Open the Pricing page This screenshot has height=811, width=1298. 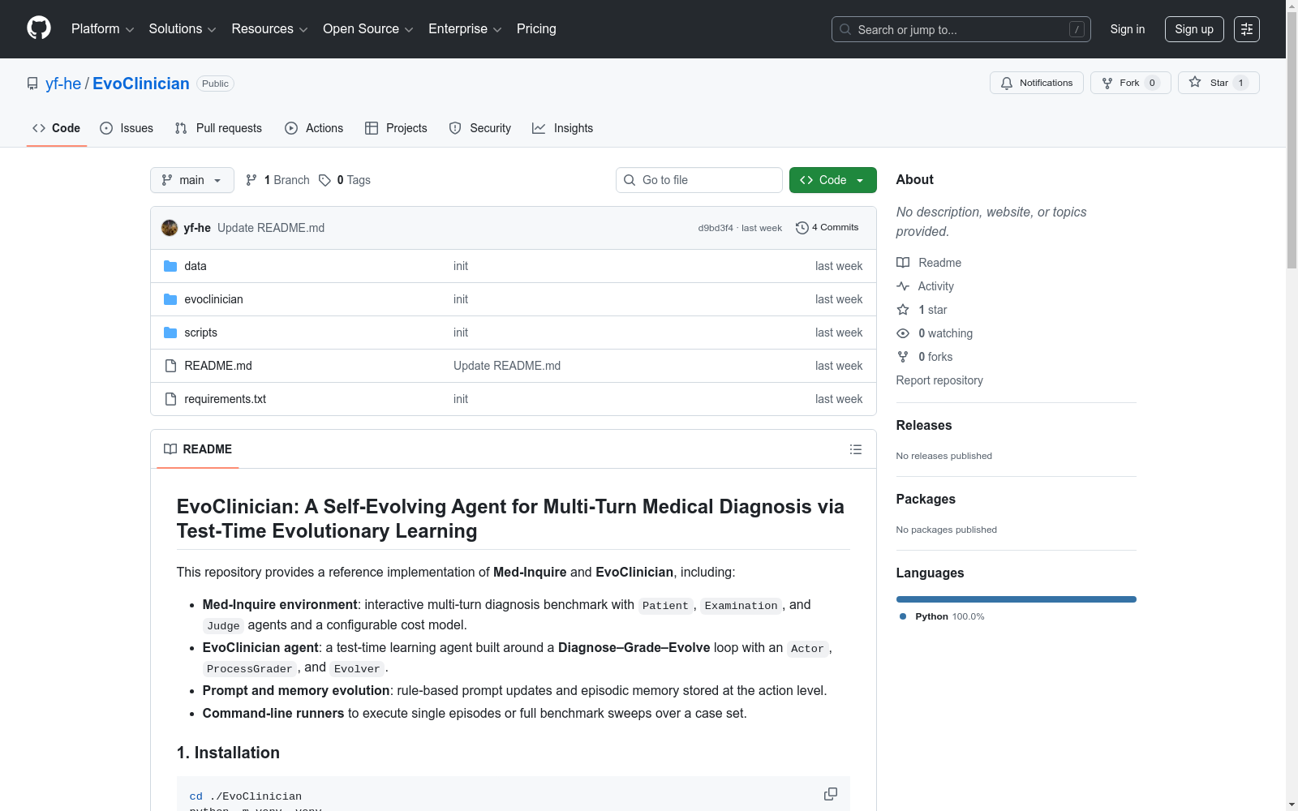[536, 29]
